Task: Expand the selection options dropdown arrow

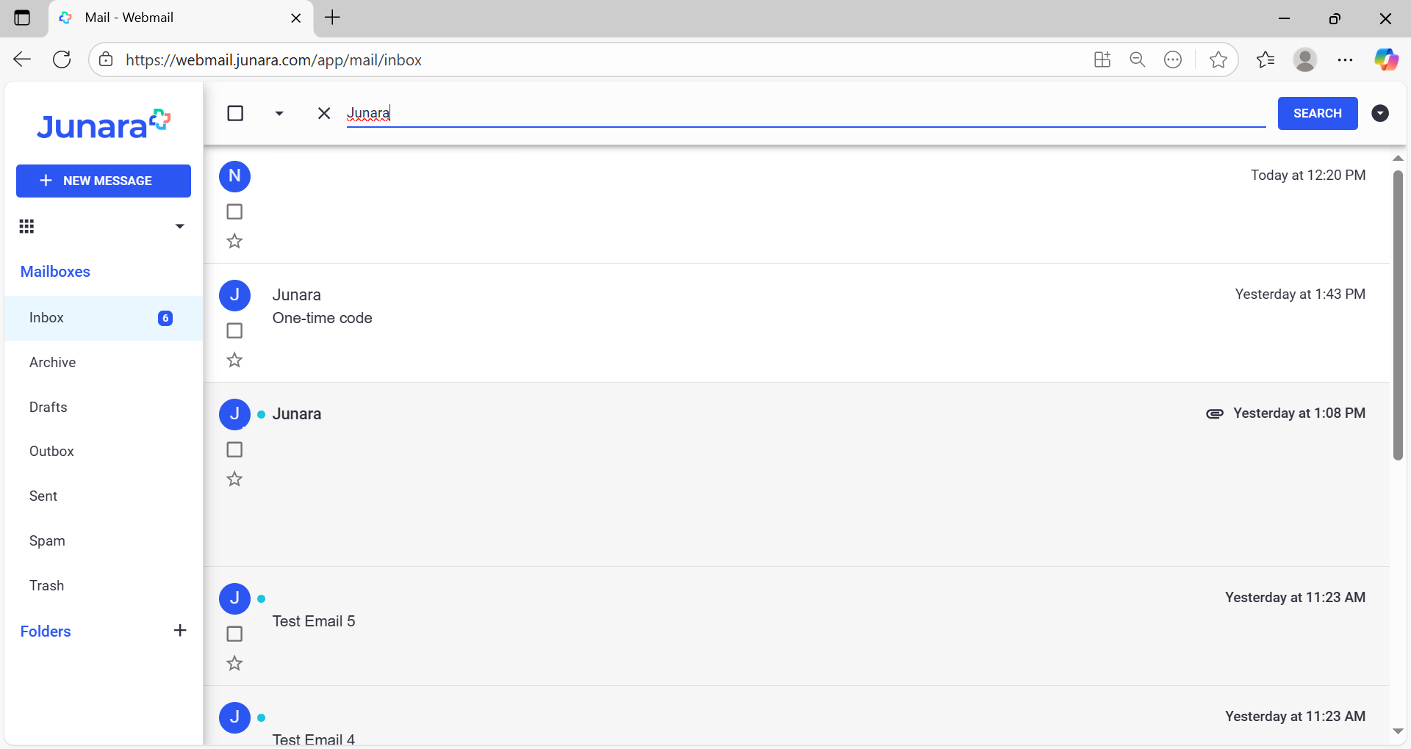Action: click(279, 113)
